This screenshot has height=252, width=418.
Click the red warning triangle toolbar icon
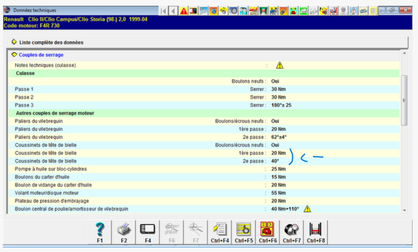pyautogui.click(x=183, y=11)
